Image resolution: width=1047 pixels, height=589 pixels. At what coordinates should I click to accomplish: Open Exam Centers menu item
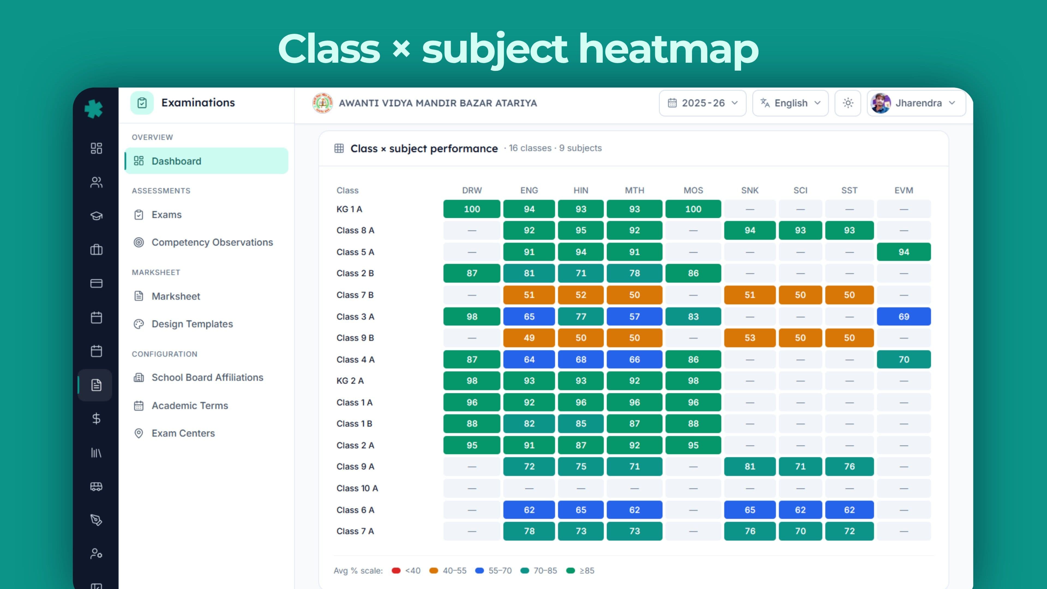[206, 433]
